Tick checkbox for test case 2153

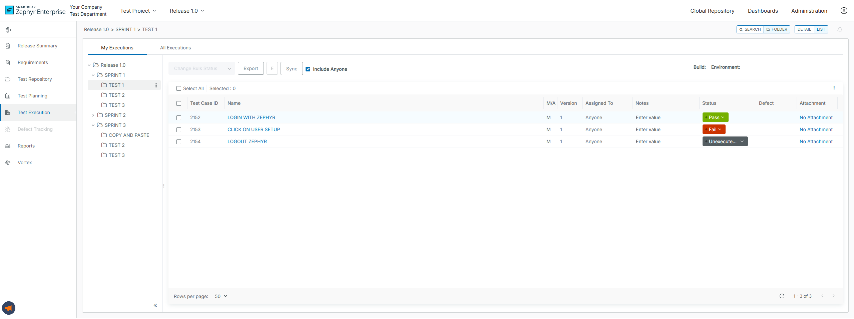[x=179, y=130]
